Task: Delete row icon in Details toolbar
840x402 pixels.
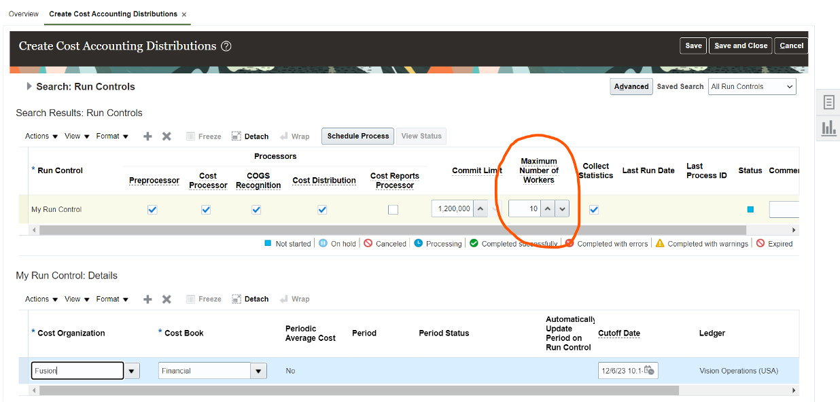Action: 167,299
